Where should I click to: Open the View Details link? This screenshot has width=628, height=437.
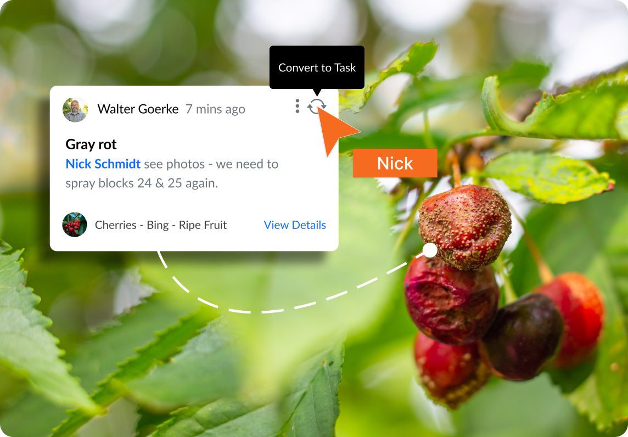tap(295, 225)
